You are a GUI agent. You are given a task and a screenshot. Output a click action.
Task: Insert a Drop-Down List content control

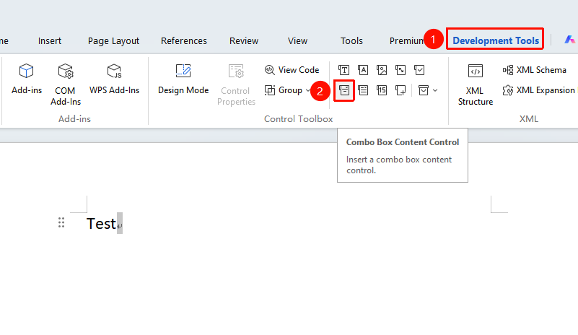[x=363, y=90]
